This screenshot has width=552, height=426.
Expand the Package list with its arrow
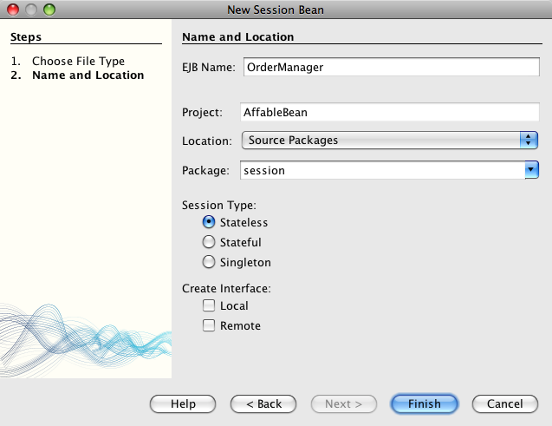tap(531, 171)
